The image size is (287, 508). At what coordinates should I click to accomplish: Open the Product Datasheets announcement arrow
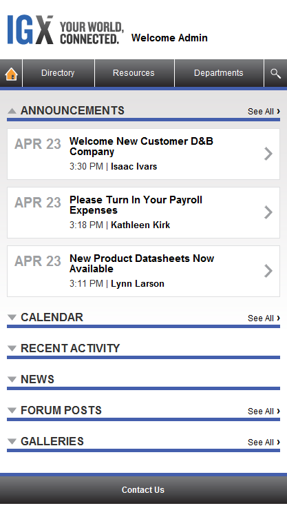[x=268, y=271]
